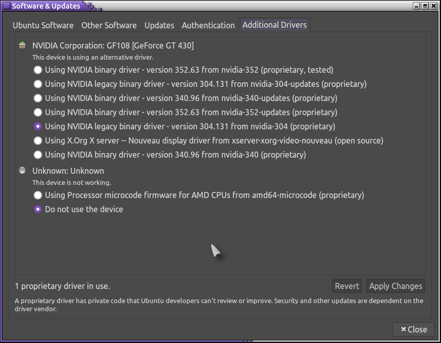The width and height of the screenshot is (441, 343).
Task: Enable AMD CPU microcode firmware from amd64-microcode
Action: (199, 195)
